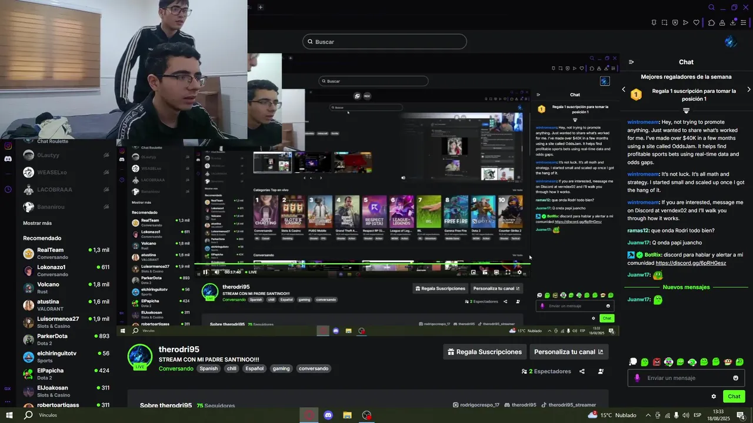Expand the gifters leaderboard down arrow
The image size is (753, 423).
[686, 110]
